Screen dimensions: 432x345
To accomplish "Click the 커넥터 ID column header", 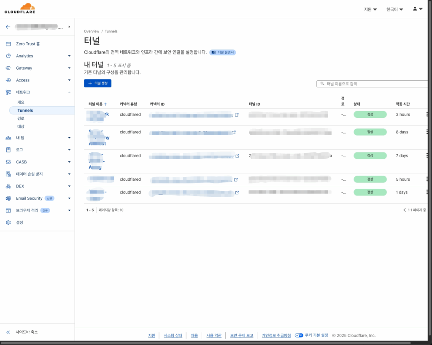I will (x=157, y=104).
